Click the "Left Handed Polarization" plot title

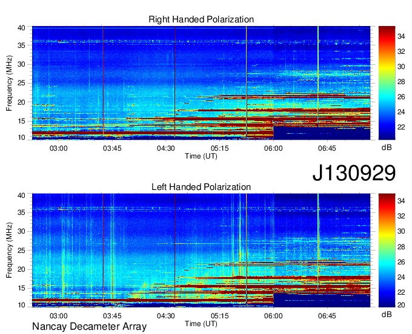[x=201, y=187]
